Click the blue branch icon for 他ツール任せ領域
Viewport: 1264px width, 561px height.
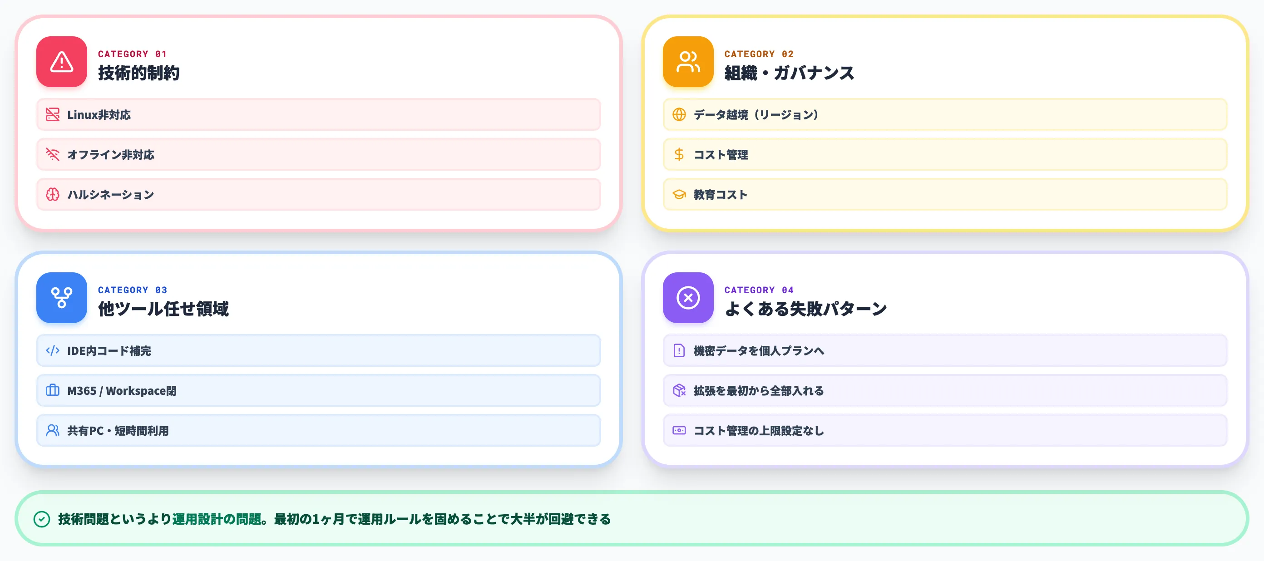point(62,298)
